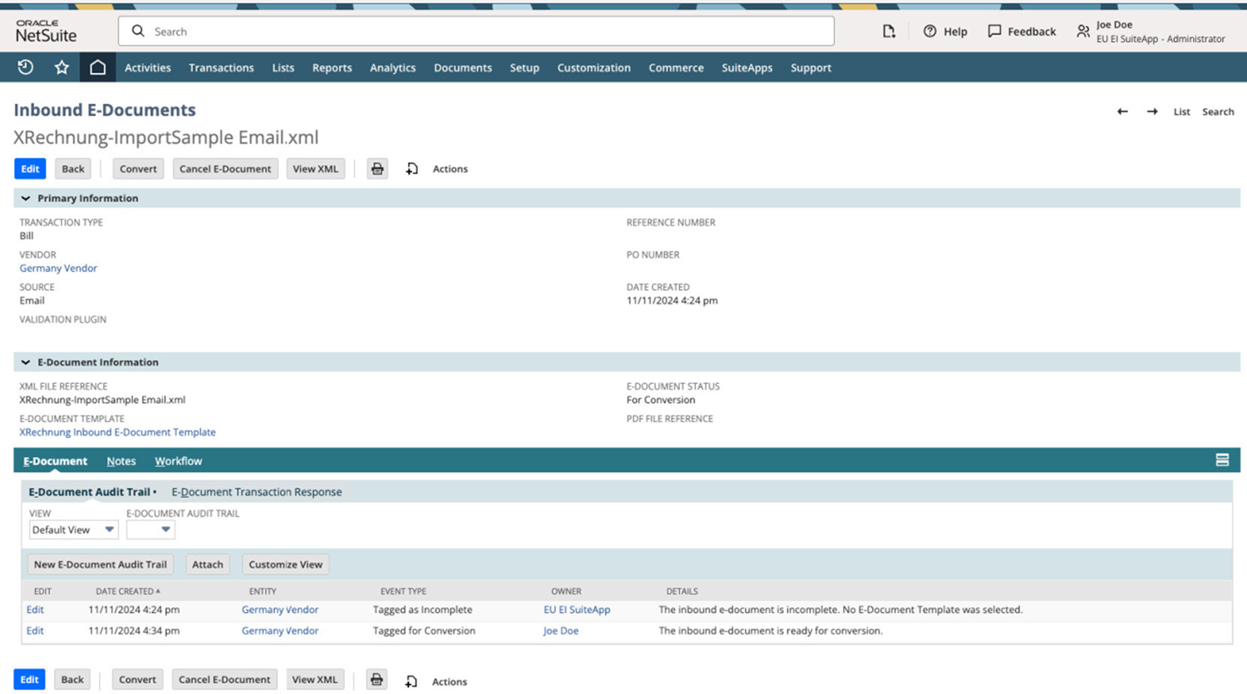
Task: Click the Convert button
Action: [x=137, y=168]
